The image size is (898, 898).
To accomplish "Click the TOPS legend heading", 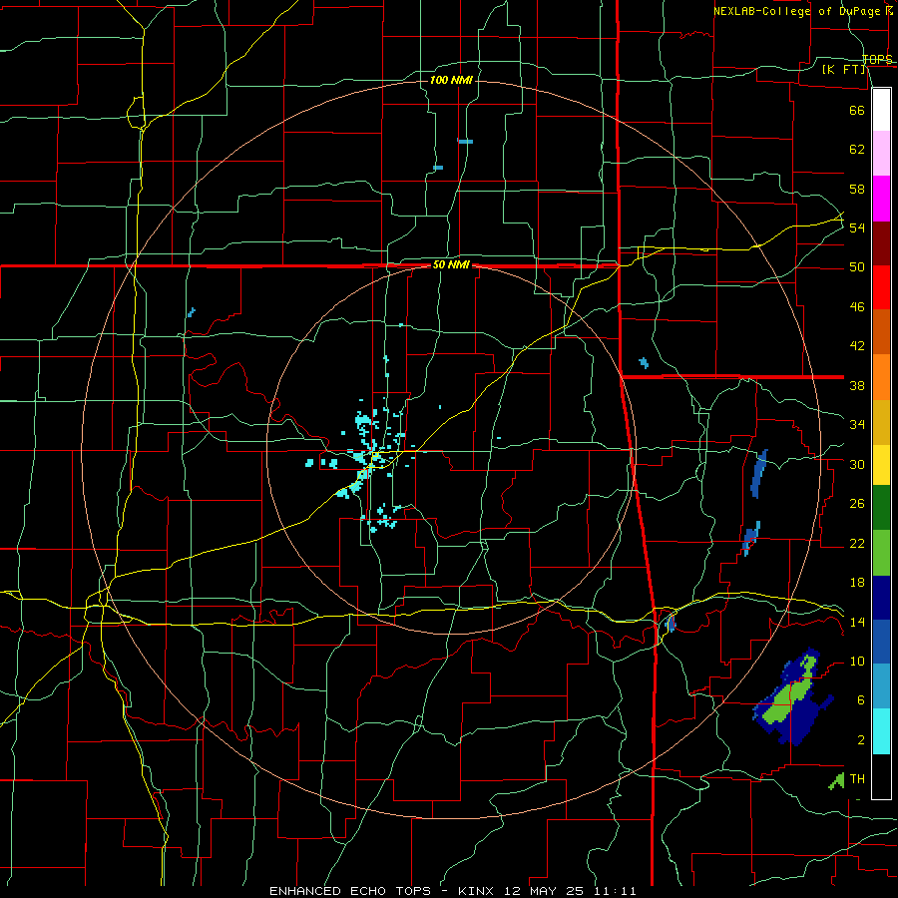I will [x=877, y=59].
